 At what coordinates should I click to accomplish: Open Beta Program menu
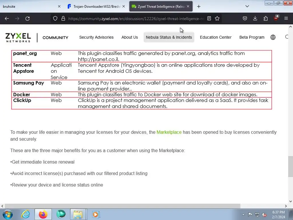tap(252, 37)
